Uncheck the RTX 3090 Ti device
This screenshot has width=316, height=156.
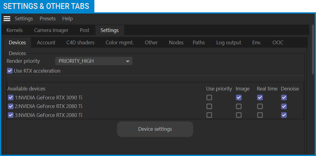[10, 98]
